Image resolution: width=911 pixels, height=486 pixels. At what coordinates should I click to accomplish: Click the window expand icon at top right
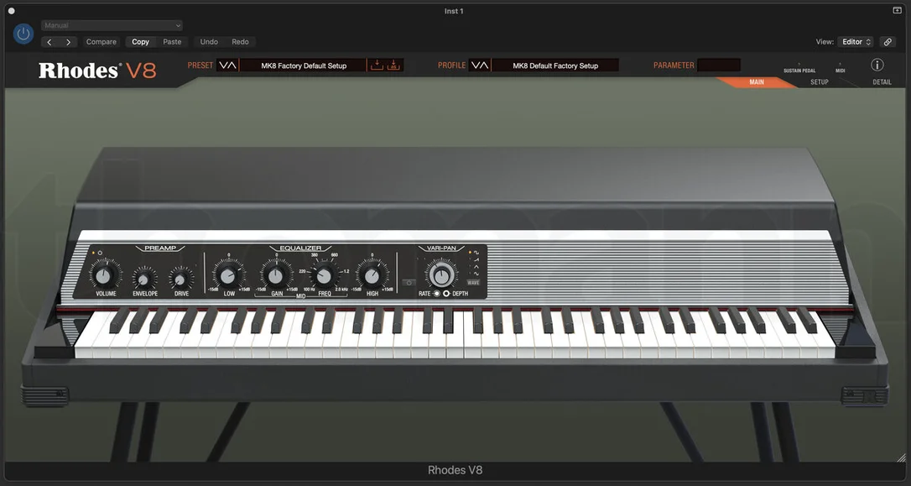coord(897,10)
